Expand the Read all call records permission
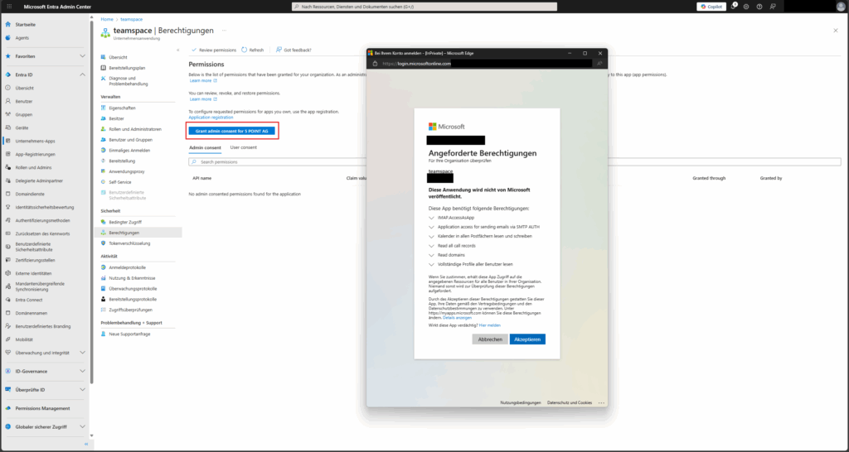This screenshot has width=849, height=452. [431, 246]
